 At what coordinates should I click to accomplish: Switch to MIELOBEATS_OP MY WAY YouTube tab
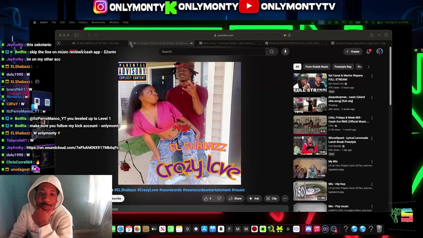point(96,43)
